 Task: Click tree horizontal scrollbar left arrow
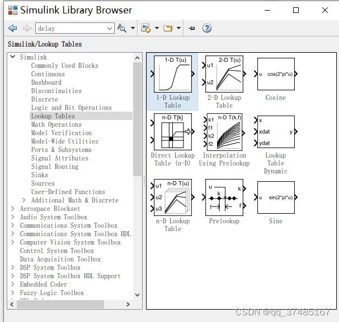(x=12, y=304)
